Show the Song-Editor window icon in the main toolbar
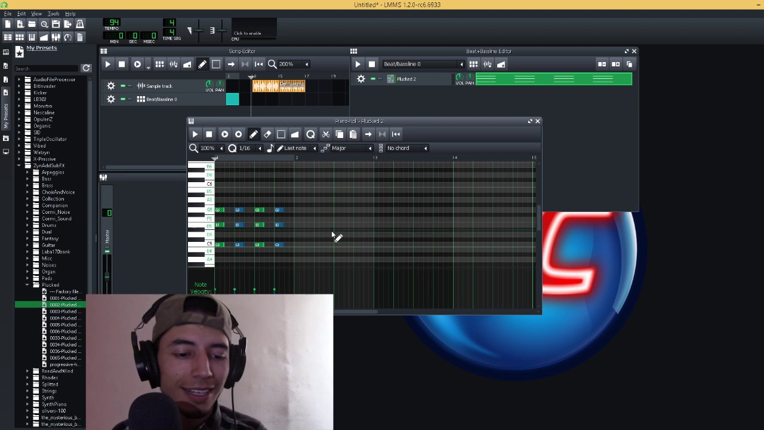Viewport: 764px width, 430px height. point(8,37)
